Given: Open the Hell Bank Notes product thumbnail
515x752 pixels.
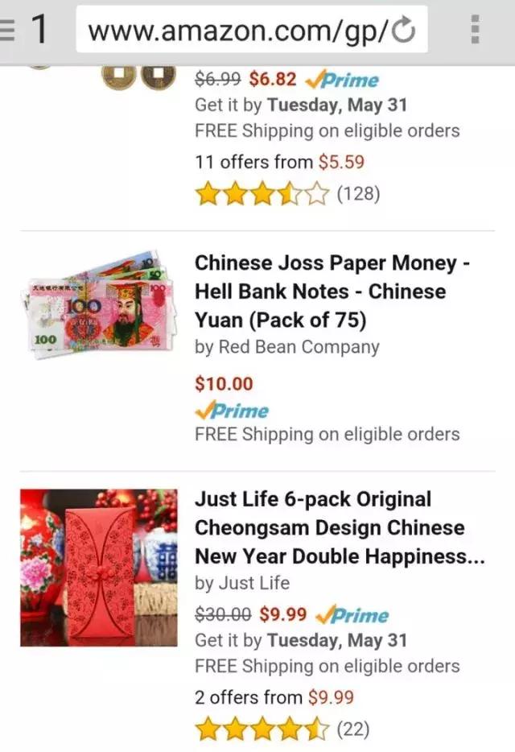Looking at the screenshot, I should [99, 304].
